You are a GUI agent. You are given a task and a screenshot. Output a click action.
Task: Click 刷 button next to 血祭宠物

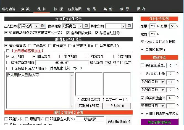pos(86,26)
